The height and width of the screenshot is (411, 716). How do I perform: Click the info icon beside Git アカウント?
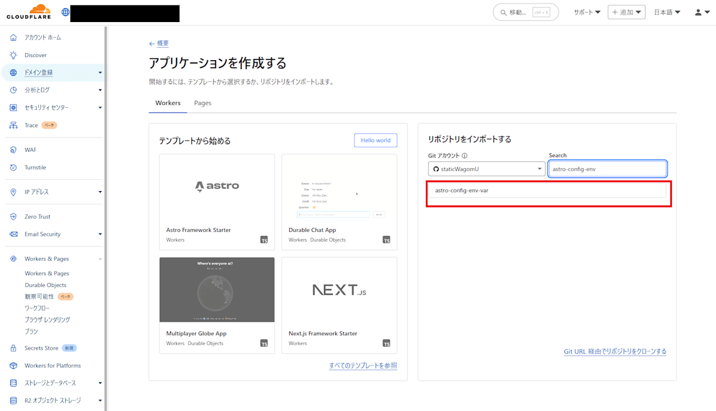465,155
